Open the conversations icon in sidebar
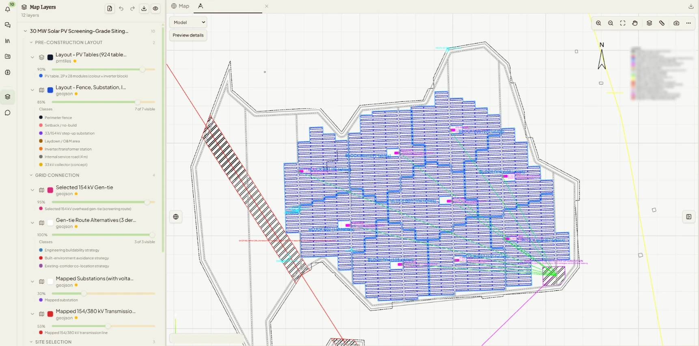The image size is (699, 346). pos(8,25)
